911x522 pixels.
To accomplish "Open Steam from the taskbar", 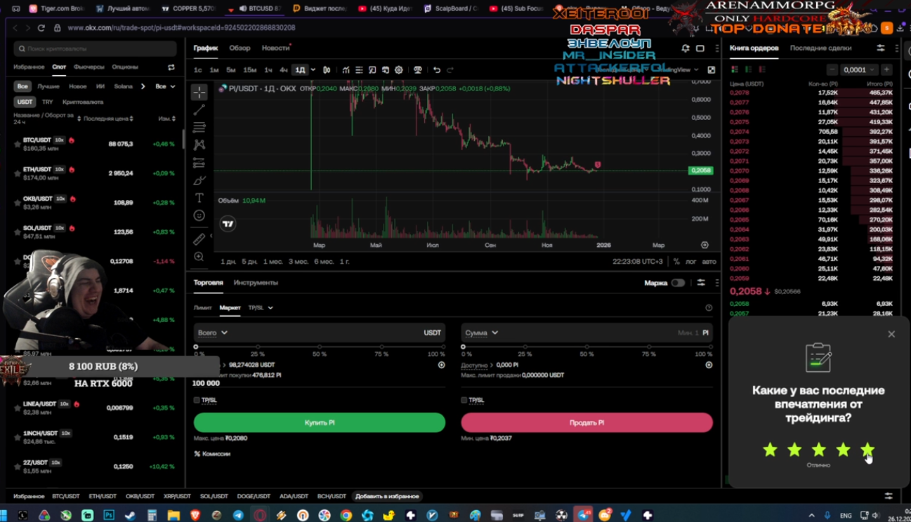I will tap(130, 515).
